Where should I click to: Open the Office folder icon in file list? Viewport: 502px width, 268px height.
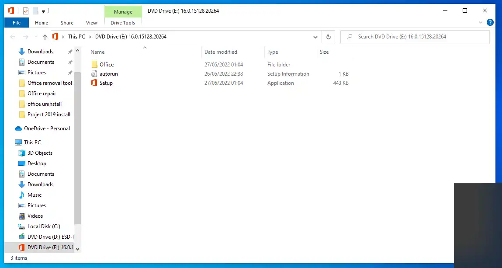(x=94, y=65)
